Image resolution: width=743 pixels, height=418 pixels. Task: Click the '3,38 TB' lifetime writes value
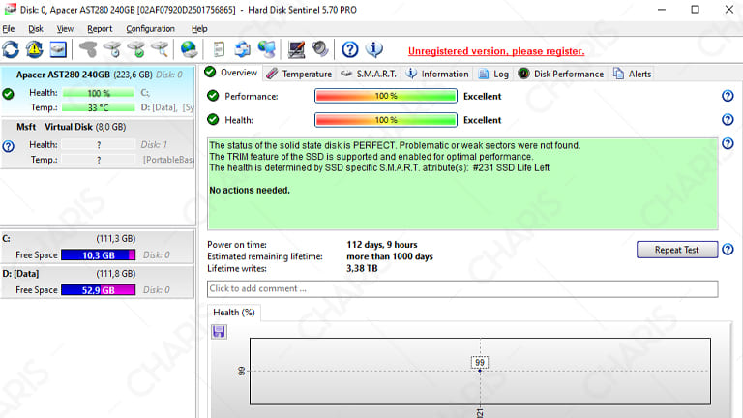[x=362, y=268]
